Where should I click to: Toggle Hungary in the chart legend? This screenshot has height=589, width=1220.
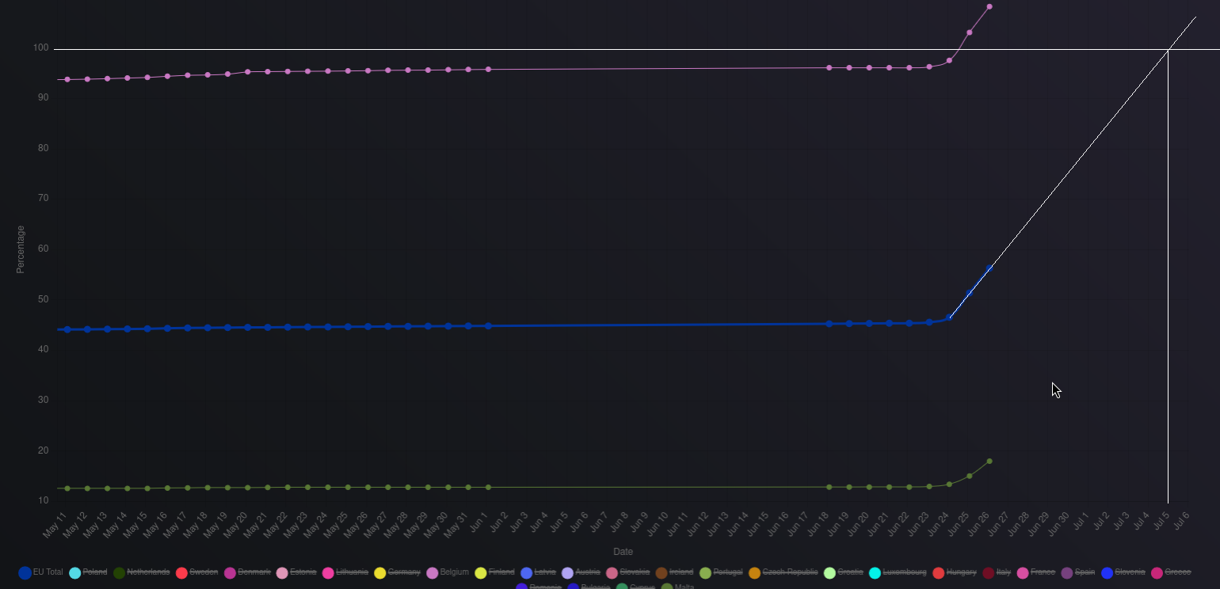[955, 572]
